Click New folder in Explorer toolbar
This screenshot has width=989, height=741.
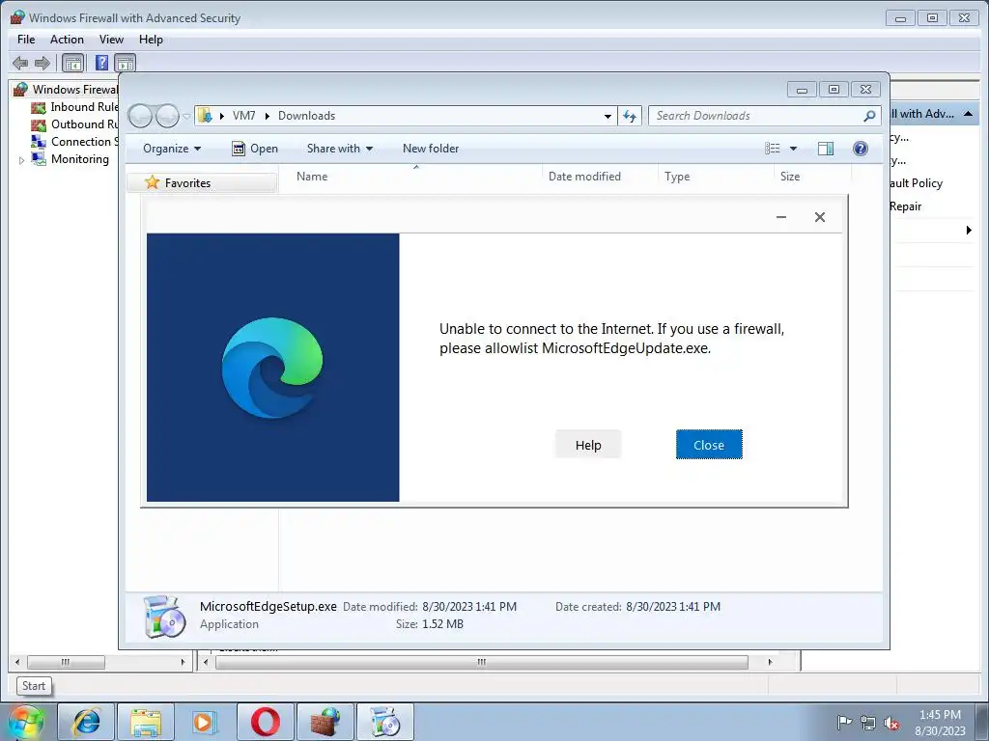(x=431, y=149)
